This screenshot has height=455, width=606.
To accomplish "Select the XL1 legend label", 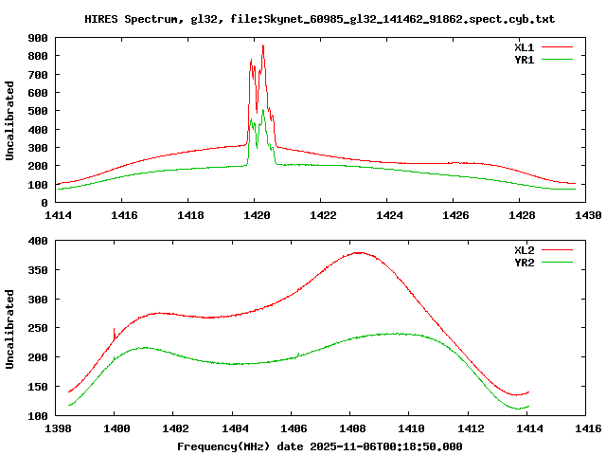I will pyautogui.click(x=526, y=46).
